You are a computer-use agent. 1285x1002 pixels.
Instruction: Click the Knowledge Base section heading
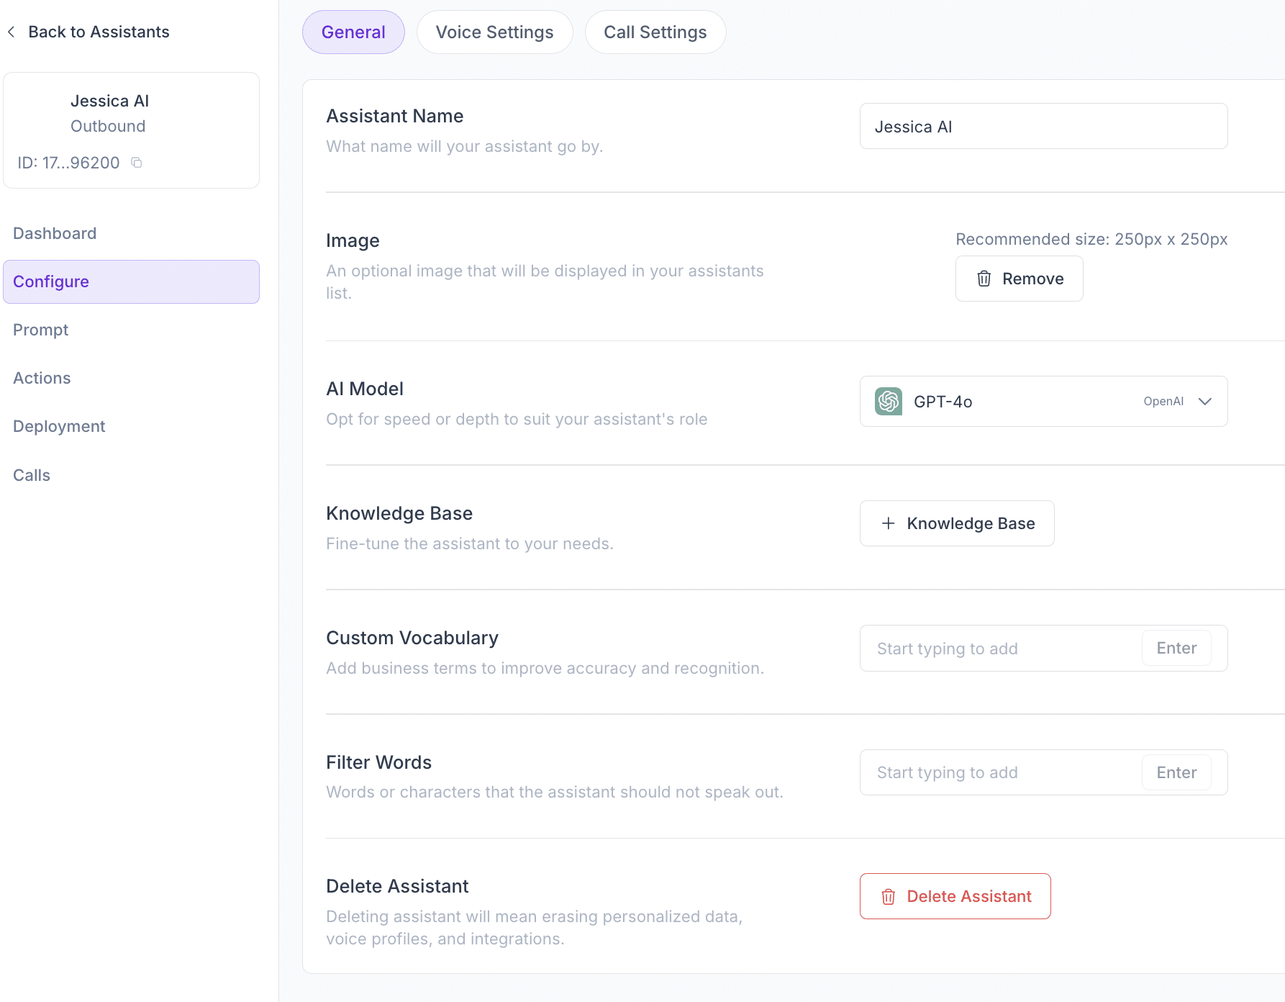[399, 513]
